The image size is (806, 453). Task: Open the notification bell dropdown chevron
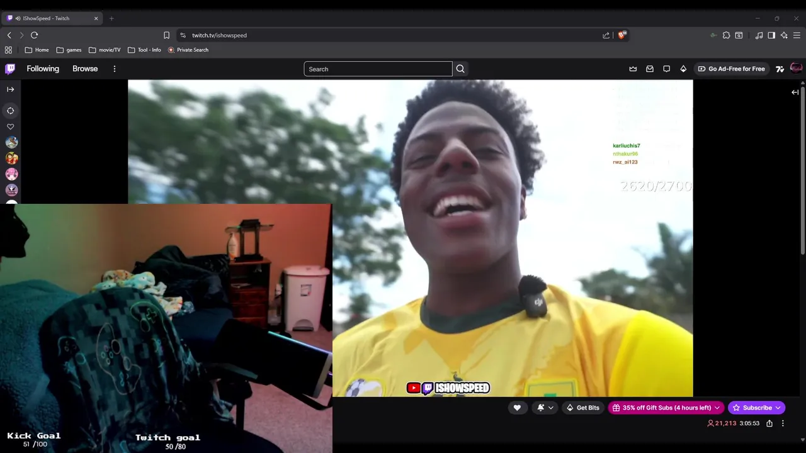(551, 408)
